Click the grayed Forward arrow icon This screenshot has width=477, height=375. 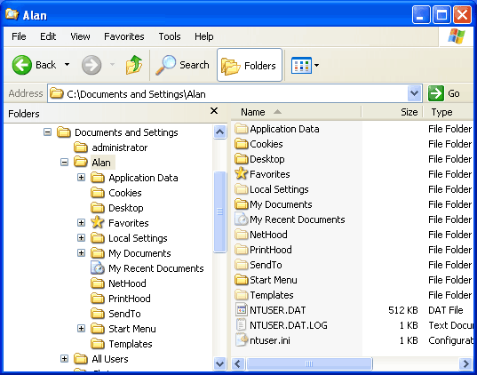[x=91, y=65]
